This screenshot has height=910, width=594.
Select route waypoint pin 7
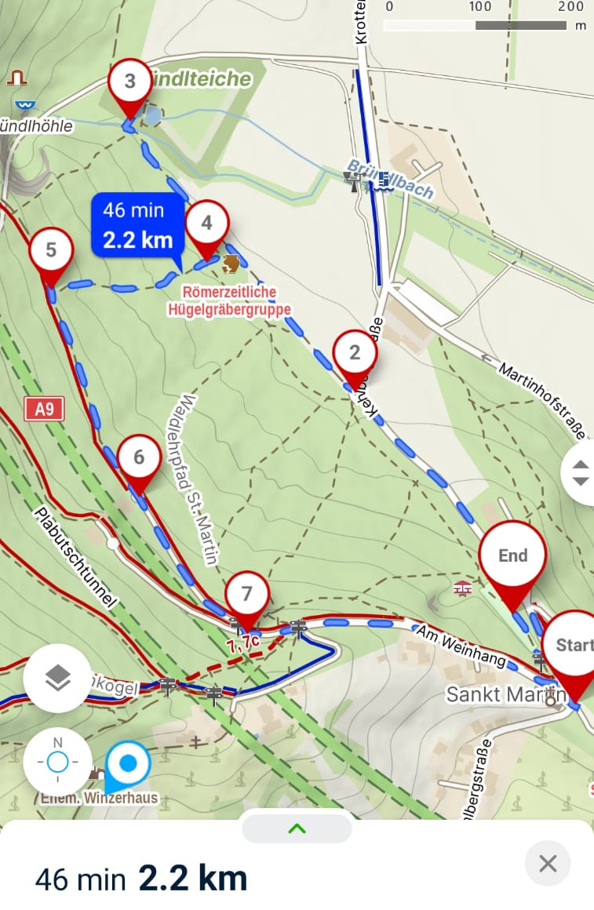[246, 599]
